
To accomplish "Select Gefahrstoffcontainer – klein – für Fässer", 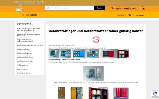I will coord(29,35).
